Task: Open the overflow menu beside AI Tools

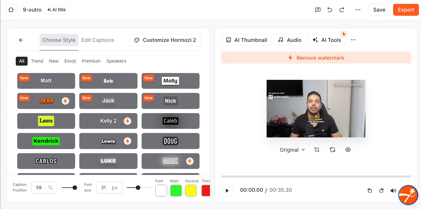Action: tap(353, 39)
